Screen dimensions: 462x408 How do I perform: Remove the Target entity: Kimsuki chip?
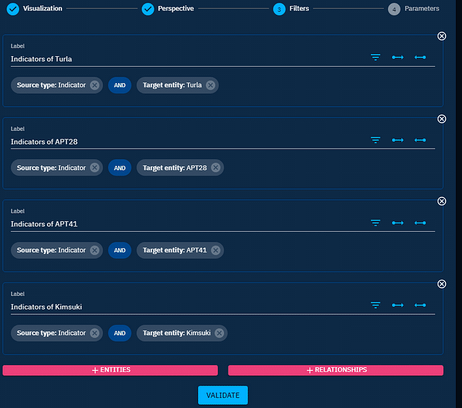point(218,333)
